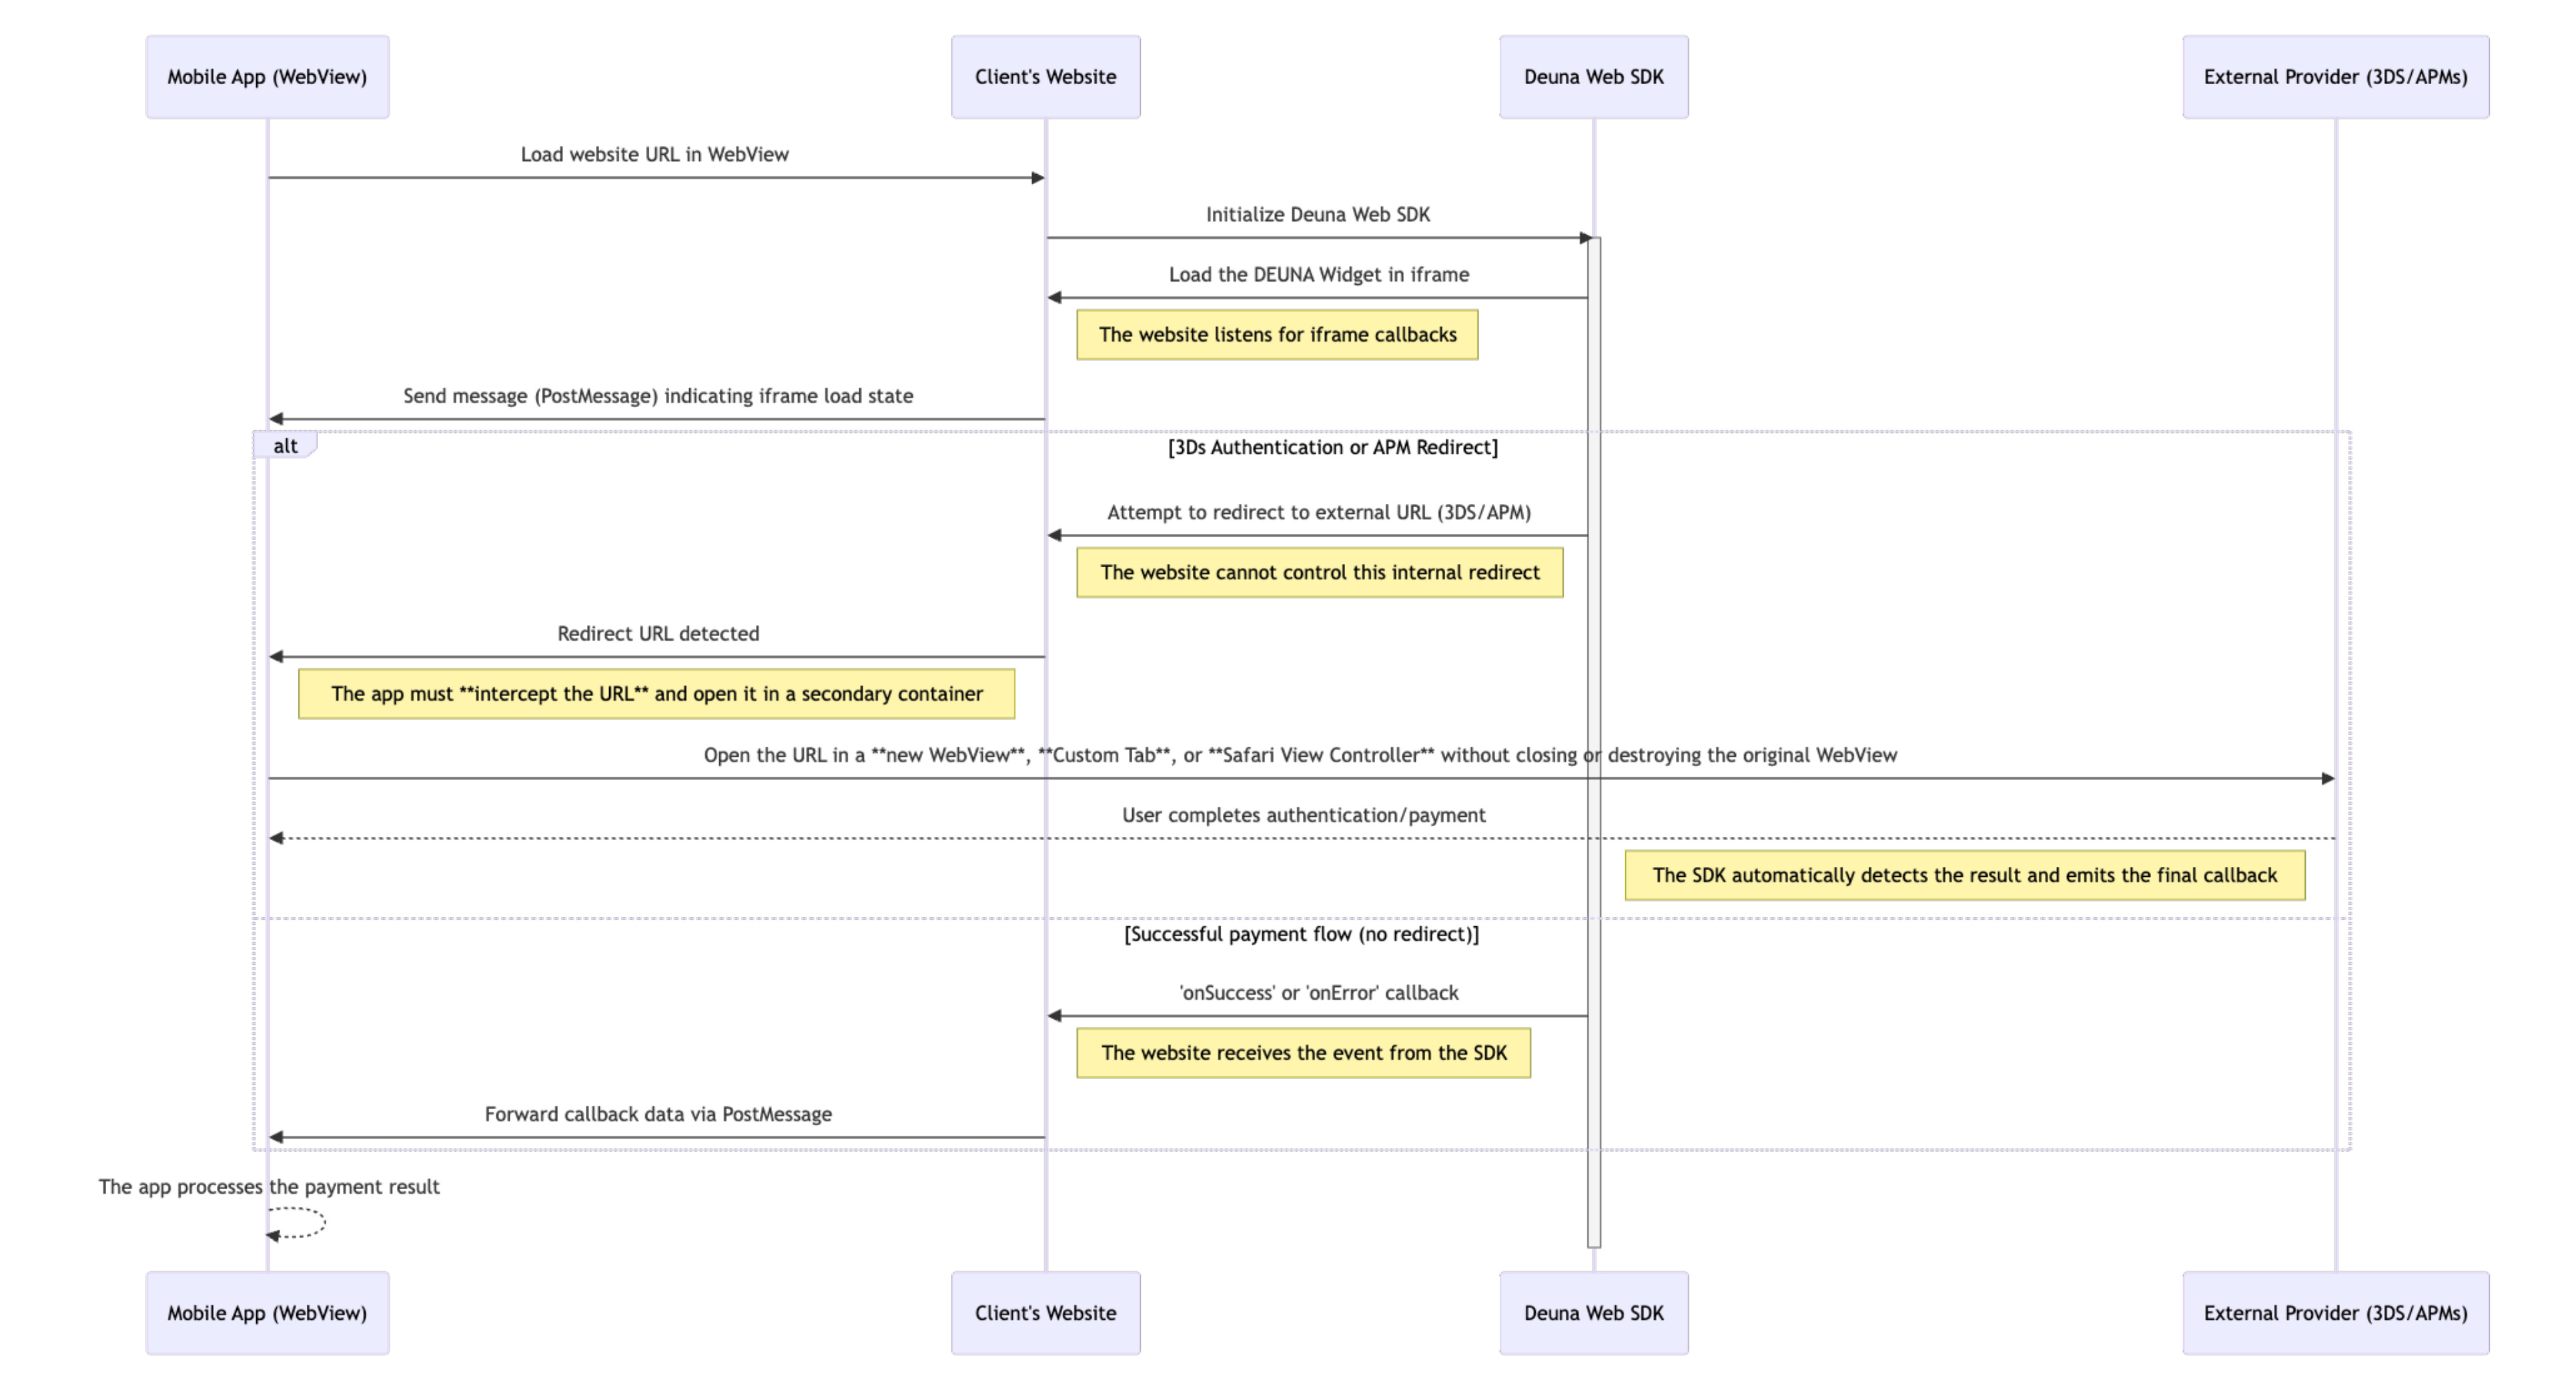This screenshot has height=1394, width=2576.
Task: Click note 'The SDK automatically detects the result'
Action: click(1964, 876)
